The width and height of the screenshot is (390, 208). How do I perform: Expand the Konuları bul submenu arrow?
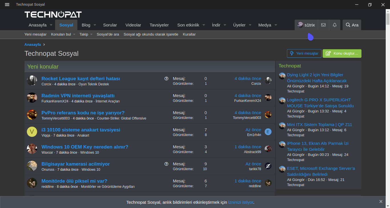[x=74, y=34]
